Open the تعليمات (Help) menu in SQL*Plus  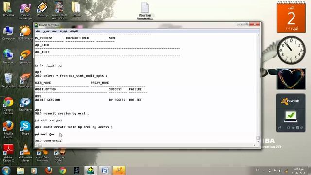74,31
